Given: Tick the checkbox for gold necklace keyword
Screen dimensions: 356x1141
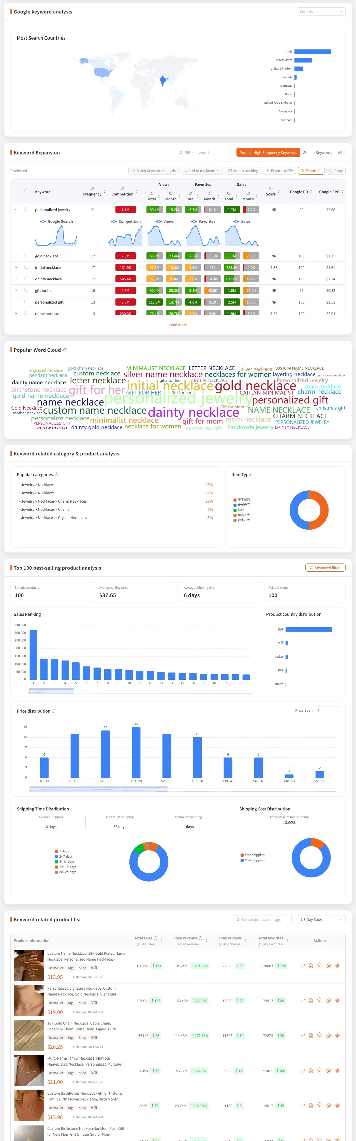Looking at the screenshot, I should coord(26,256).
